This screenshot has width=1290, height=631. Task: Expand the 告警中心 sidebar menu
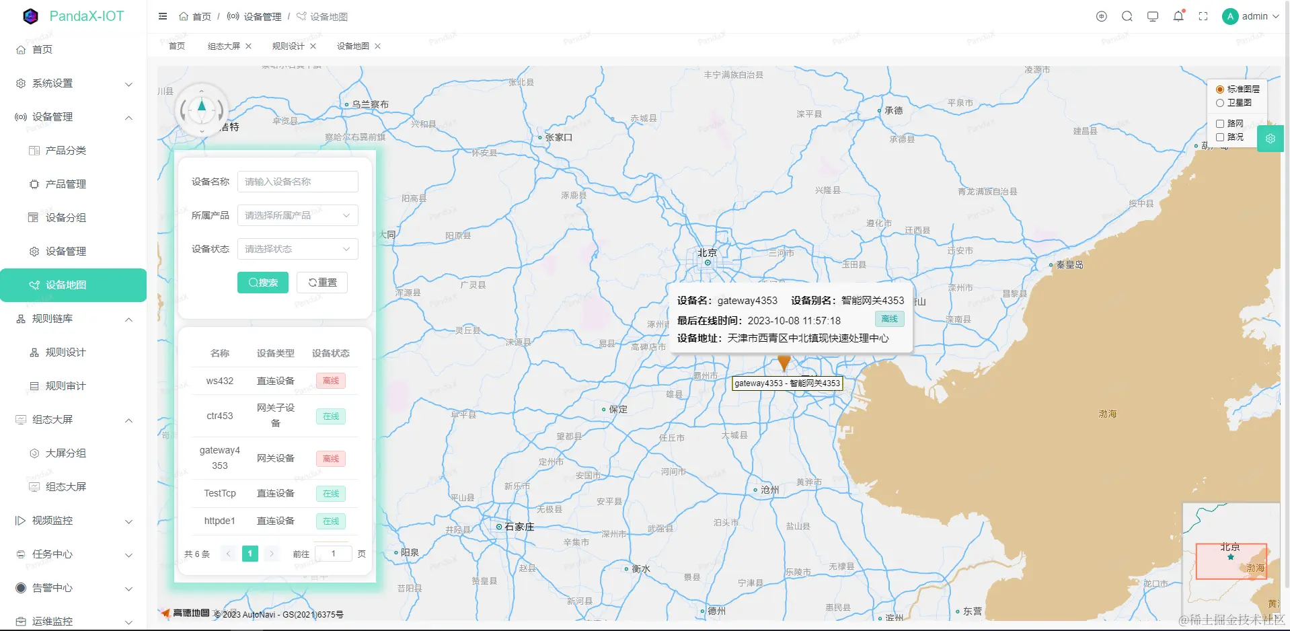click(x=73, y=588)
